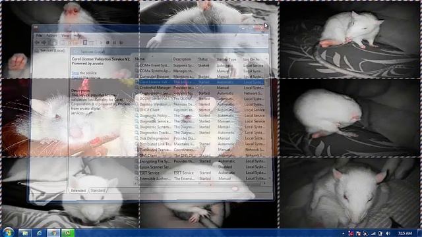Sort by the Description column header

tap(184, 59)
